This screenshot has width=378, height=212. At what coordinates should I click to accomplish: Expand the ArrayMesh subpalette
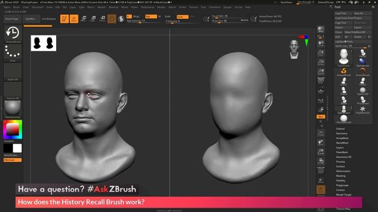click(342, 138)
